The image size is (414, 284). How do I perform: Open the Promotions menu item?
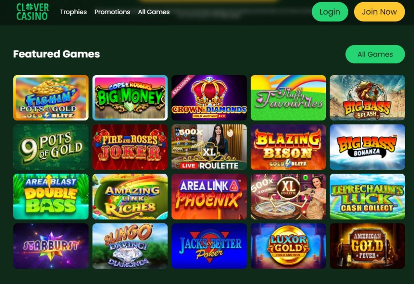coord(112,12)
